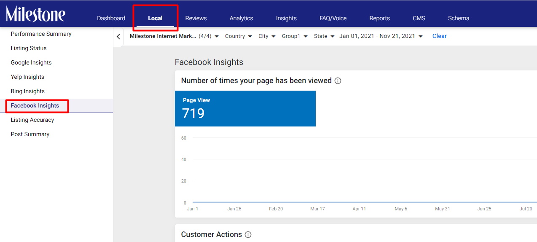Open Performance Summary in sidebar
The image size is (537, 242).
tap(41, 34)
